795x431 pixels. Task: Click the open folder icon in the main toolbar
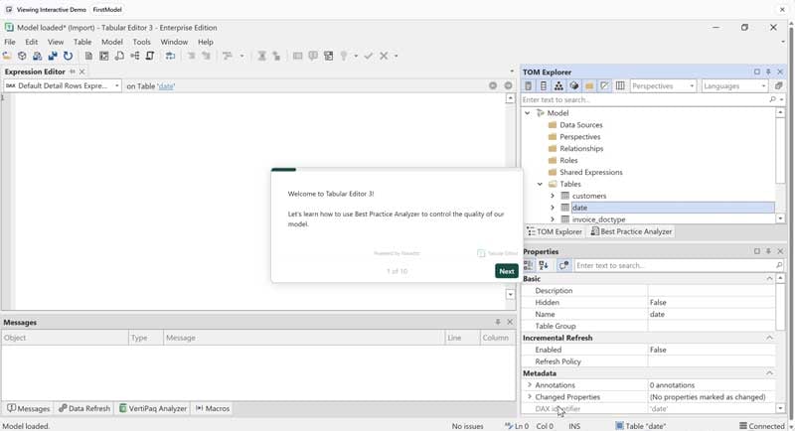pyautogui.click(x=7, y=57)
